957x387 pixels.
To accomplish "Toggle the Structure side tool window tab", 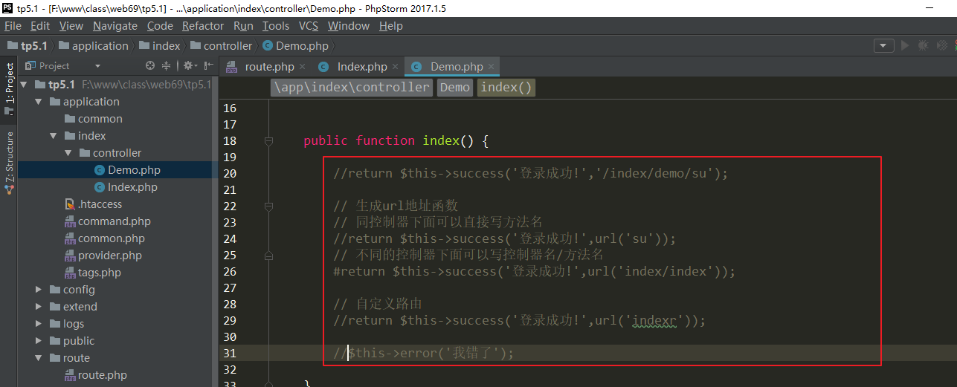I will point(10,162).
